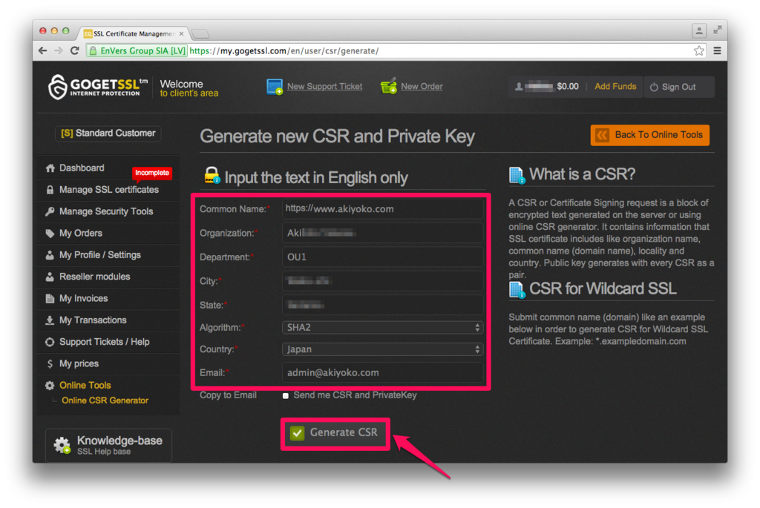The height and width of the screenshot is (508, 760).
Task: Open My Orders in the sidebar
Action: point(80,234)
